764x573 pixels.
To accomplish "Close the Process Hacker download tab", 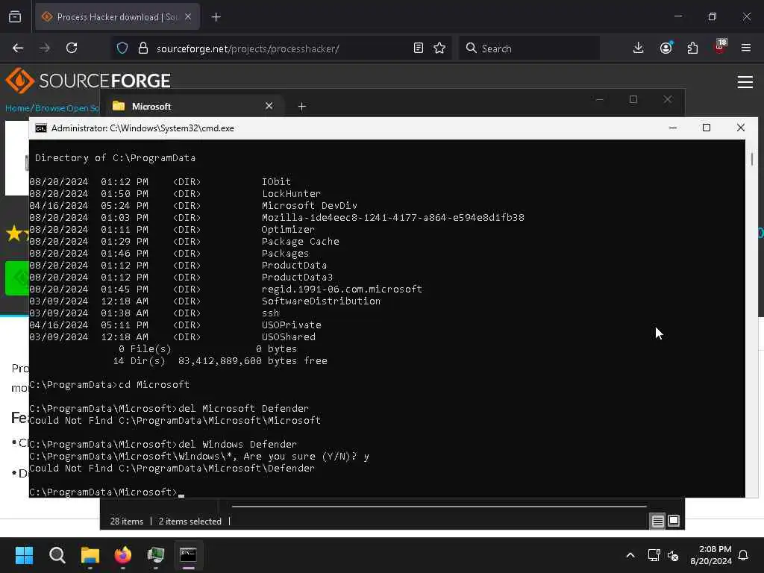I will (188, 17).
